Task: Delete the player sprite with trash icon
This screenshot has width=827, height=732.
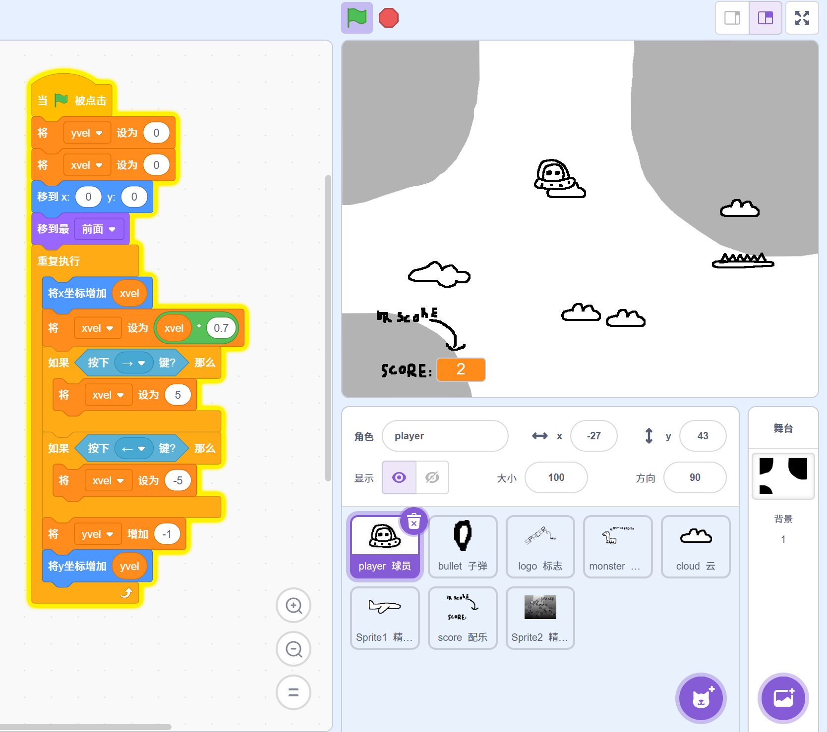Action: tap(414, 521)
